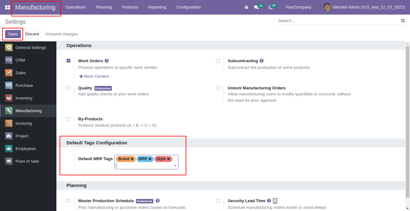Click Mitchell Admin avatar picture
This screenshot has width=410, height=211.
[327, 7]
